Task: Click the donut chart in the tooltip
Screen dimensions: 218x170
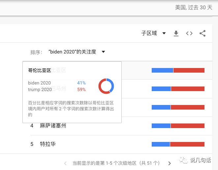Action: click(x=106, y=86)
